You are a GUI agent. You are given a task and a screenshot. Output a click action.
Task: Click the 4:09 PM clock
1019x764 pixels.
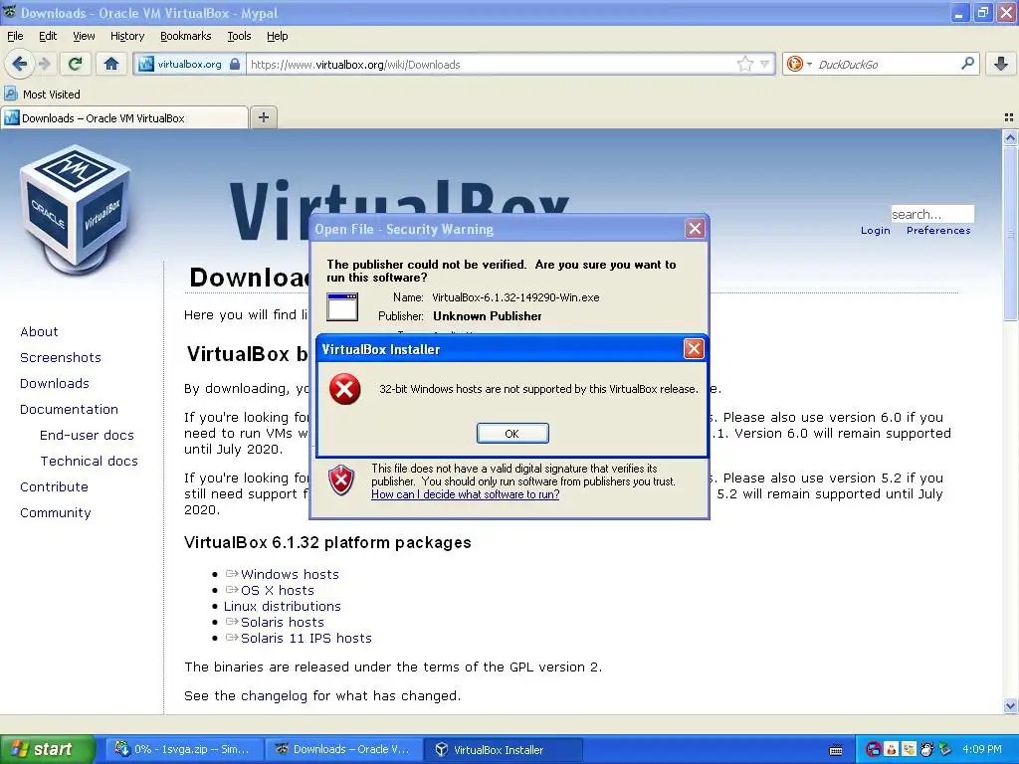coord(982,749)
